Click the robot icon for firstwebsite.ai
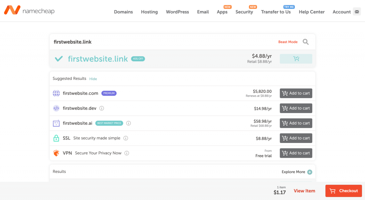365x200 pixels. click(x=56, y=123)
